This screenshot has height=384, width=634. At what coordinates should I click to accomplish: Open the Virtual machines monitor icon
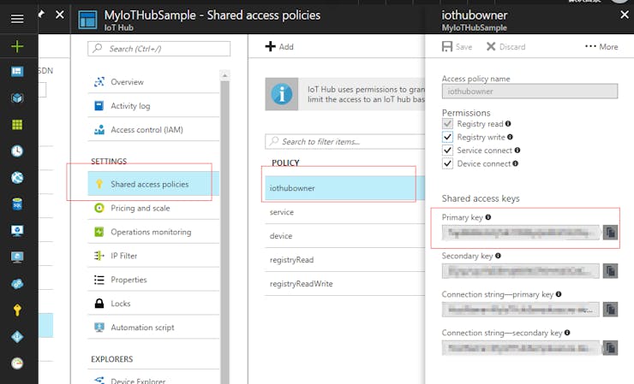tap(17, 231)
